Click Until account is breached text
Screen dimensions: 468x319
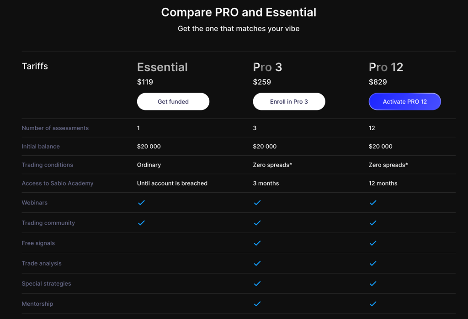click(x=172, y=183)
